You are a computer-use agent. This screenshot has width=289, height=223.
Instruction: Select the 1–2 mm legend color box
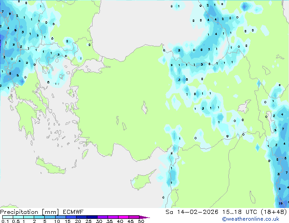pos(29,217)
